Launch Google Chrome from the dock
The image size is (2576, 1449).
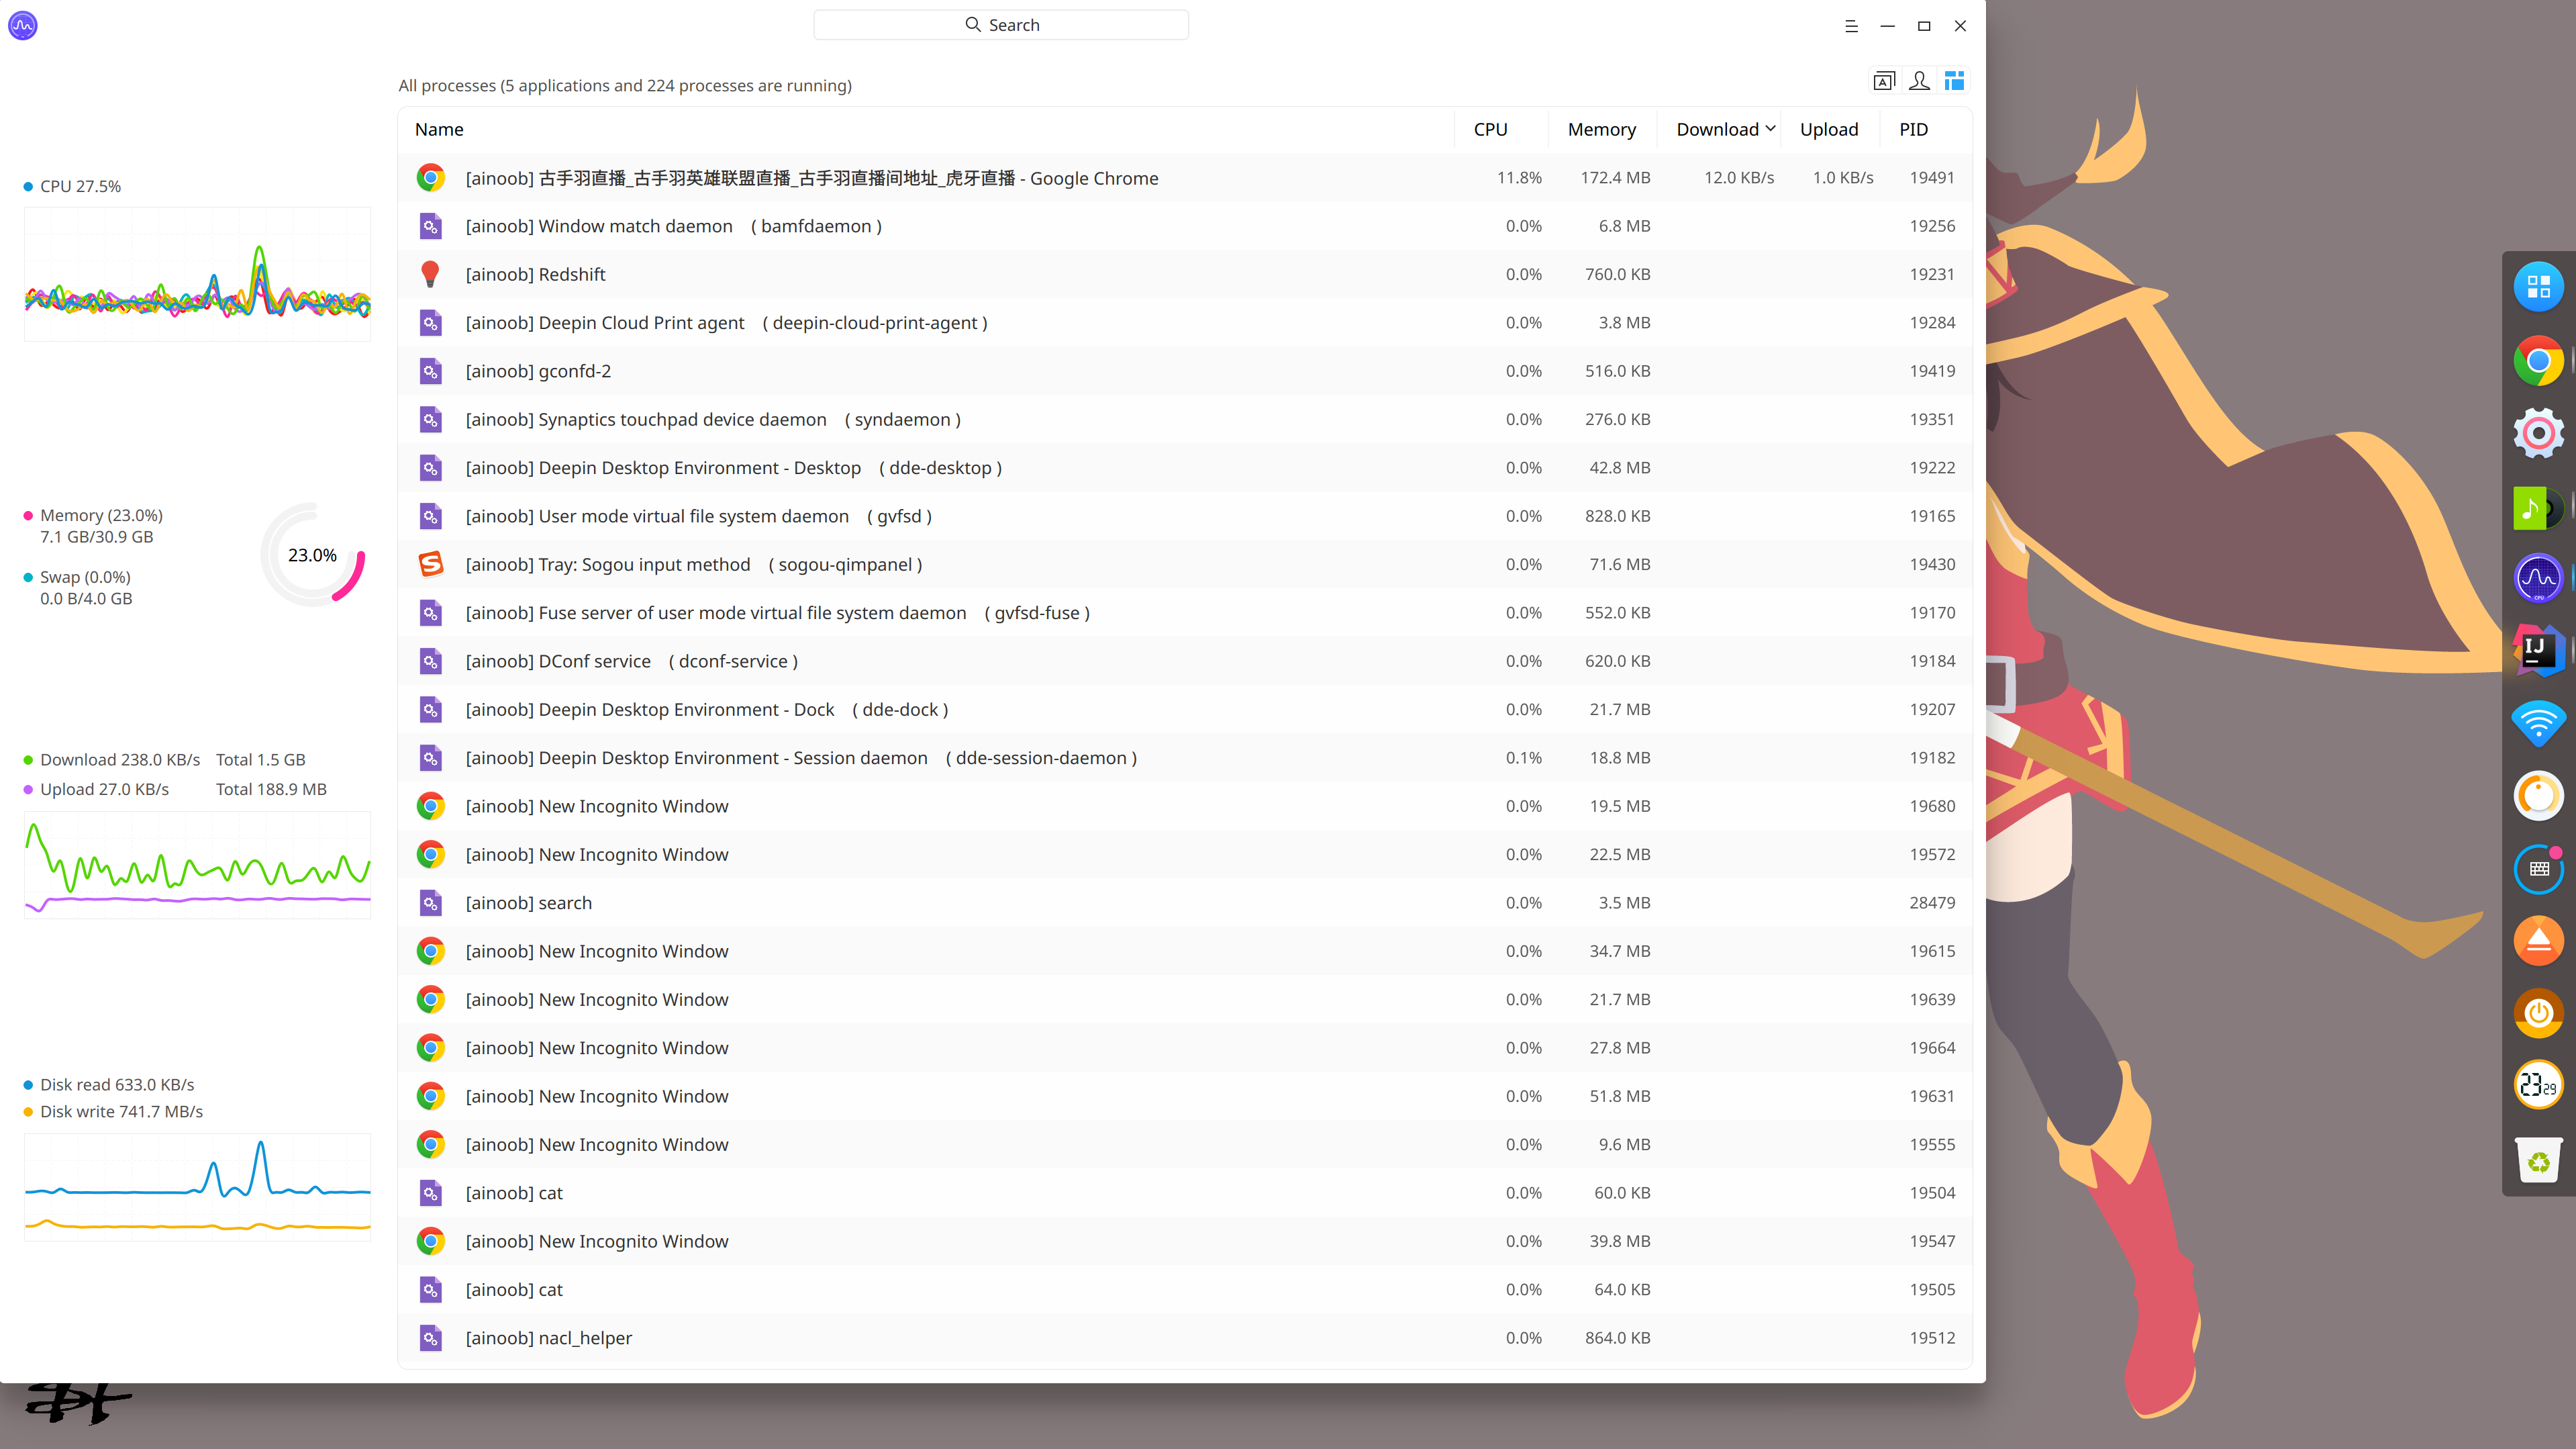[x=2539, y=361]
